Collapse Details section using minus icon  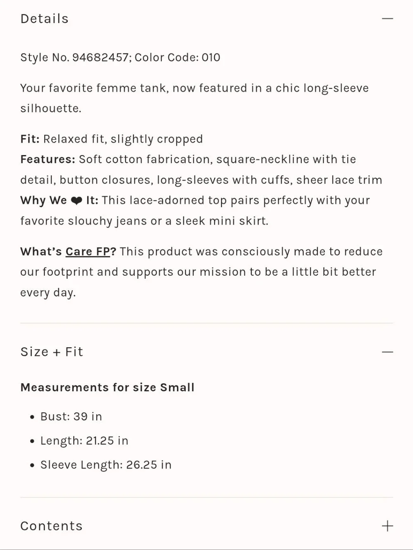(x=387, y=19)
